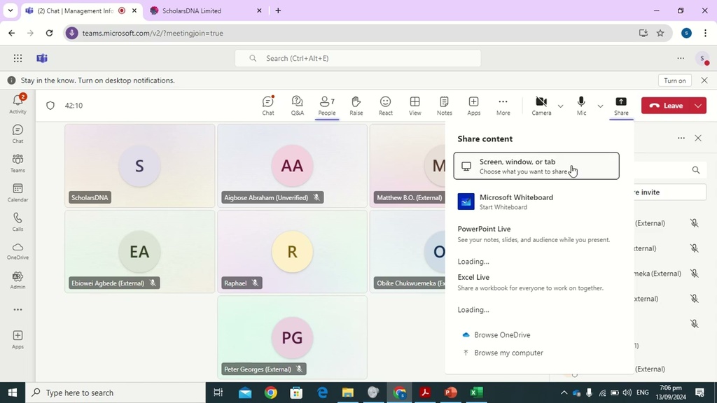The width and height of the screenshot is (717, 403).
Task: Unmute your microphone
Action: pos(581,105)
